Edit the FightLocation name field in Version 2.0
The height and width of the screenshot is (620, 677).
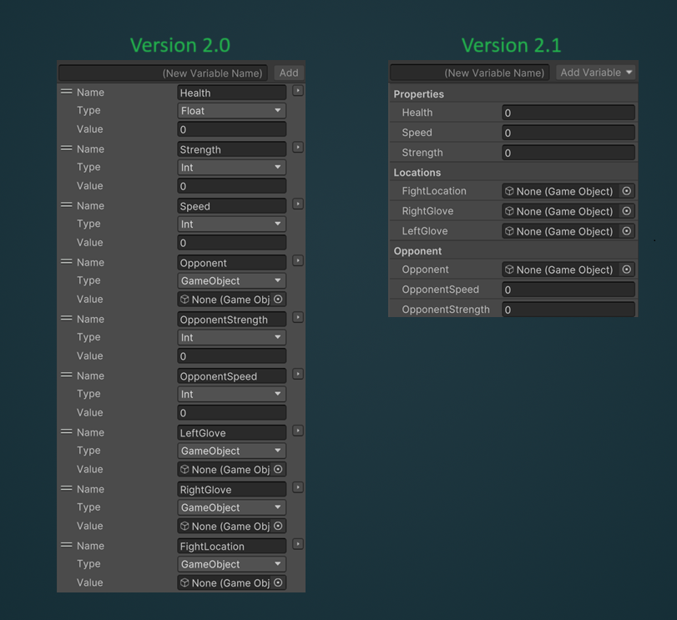tap(232, 547)
